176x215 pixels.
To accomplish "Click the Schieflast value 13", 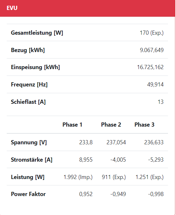I will (161, 102).
